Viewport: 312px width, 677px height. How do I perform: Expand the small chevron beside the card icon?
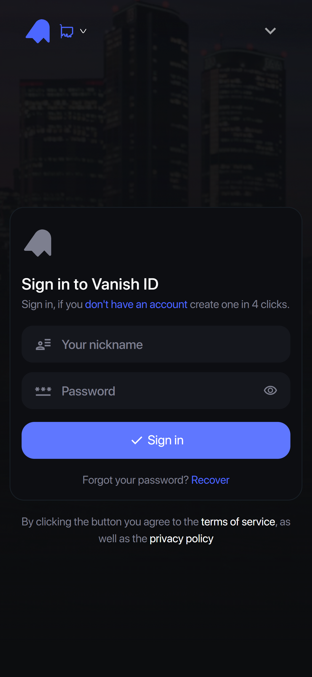click(83, 31)
